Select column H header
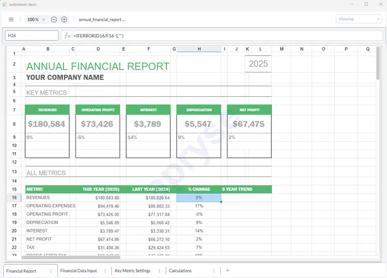This screenshot has height=278, width=387. [x=199, y=49]
